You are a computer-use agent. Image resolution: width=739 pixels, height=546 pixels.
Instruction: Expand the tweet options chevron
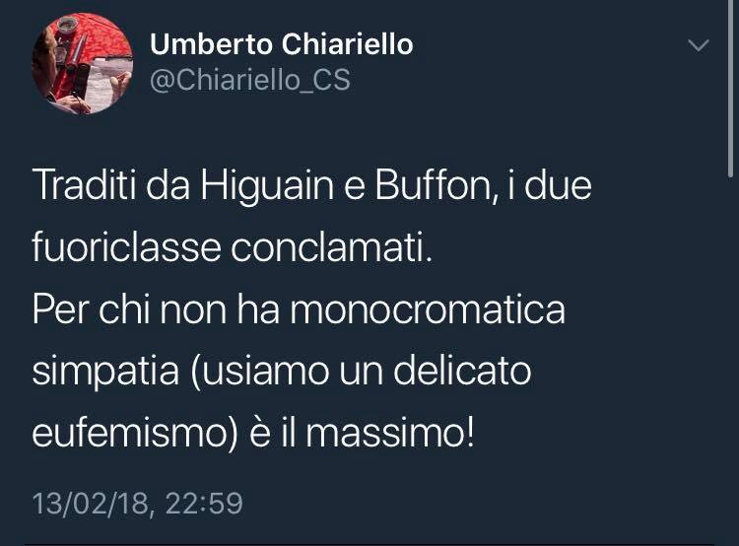pos(698,45)
